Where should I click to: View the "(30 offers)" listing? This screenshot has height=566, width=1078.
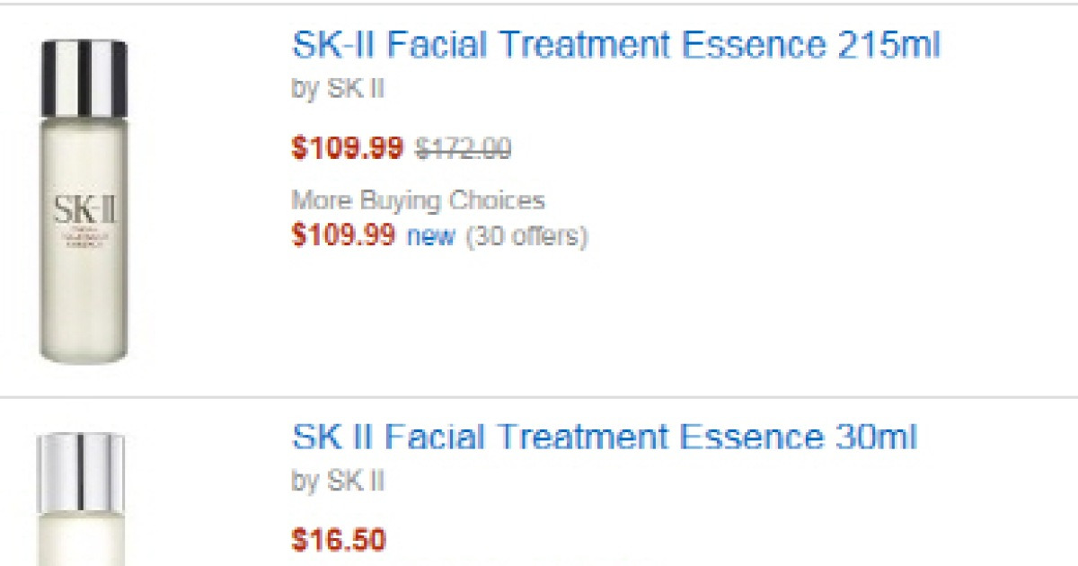click(x=526, y=236)
